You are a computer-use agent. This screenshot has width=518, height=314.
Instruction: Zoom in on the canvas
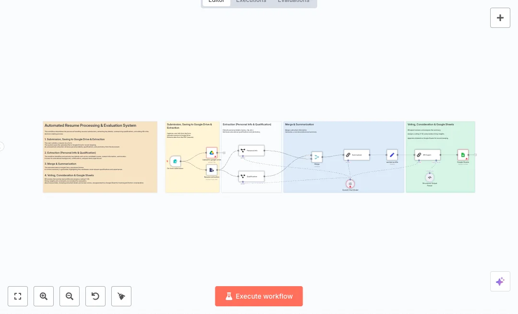click(44, 296)
